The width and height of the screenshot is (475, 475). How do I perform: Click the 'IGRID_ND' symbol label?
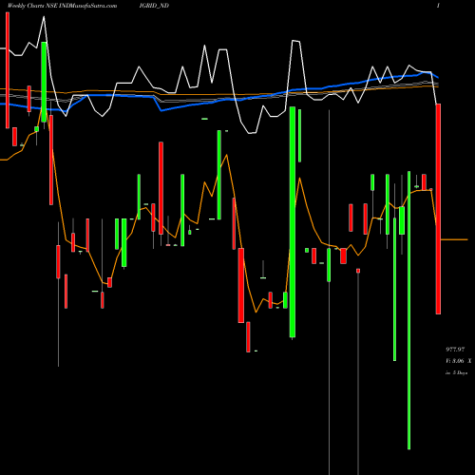click(154, 6)
